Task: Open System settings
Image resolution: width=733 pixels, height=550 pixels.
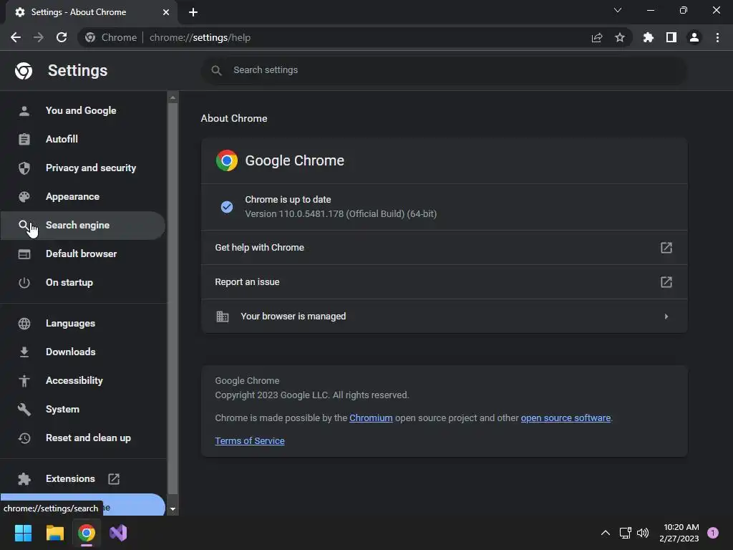Action: point(83,409)
